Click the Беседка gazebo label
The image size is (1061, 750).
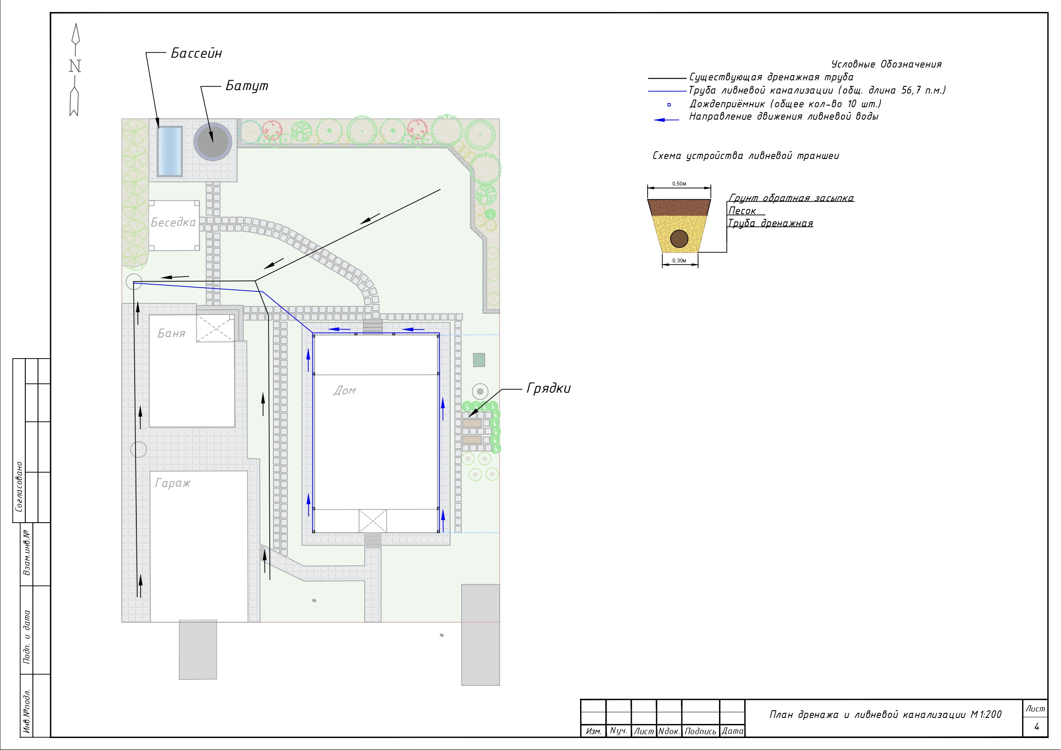click(173, 222)
